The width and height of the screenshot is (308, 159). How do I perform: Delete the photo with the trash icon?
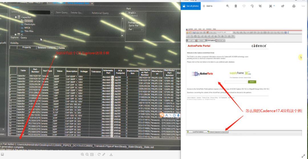click(x=236, y=6)
